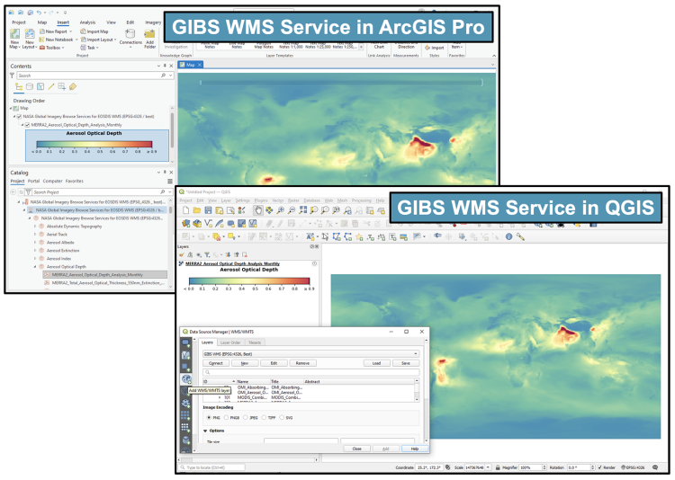Click Filter Legend icon in QGIS Layers panel
The image size is (675, 480).
point(207,255)
